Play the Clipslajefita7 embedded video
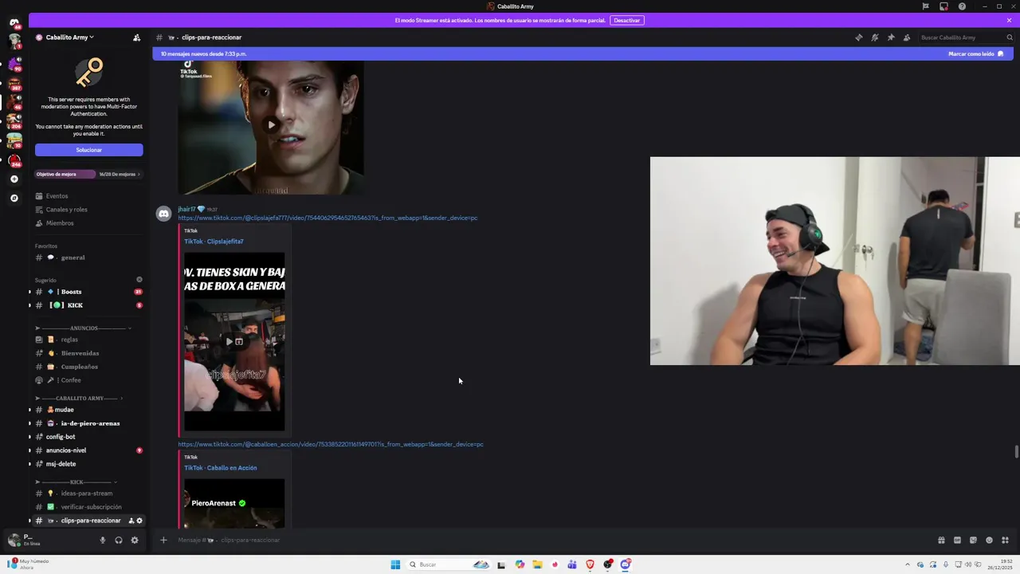Screen dimensions: 1020x574 (229, 341)
